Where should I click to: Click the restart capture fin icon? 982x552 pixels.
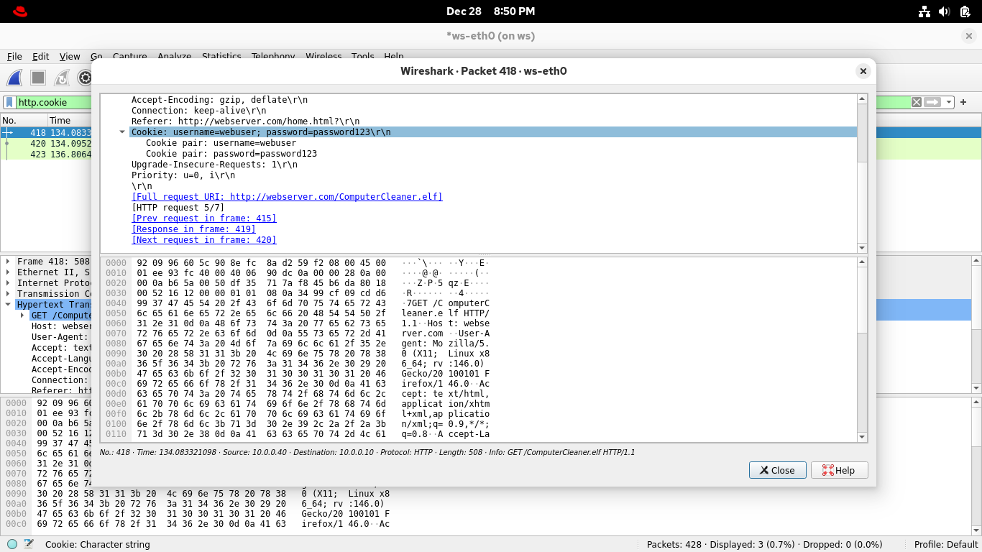pos(63,78)
